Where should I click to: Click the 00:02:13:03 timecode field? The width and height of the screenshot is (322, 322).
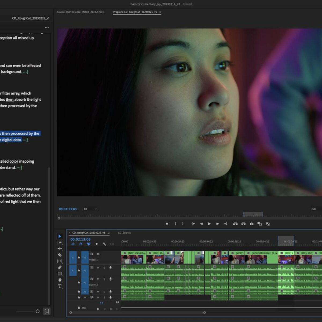click(80, 239)
